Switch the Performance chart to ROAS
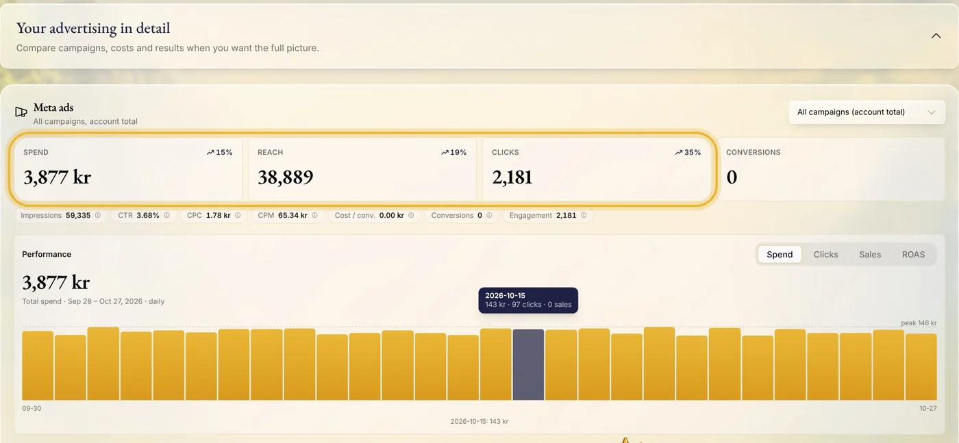 pyautogui.click(x=913, y=254)
